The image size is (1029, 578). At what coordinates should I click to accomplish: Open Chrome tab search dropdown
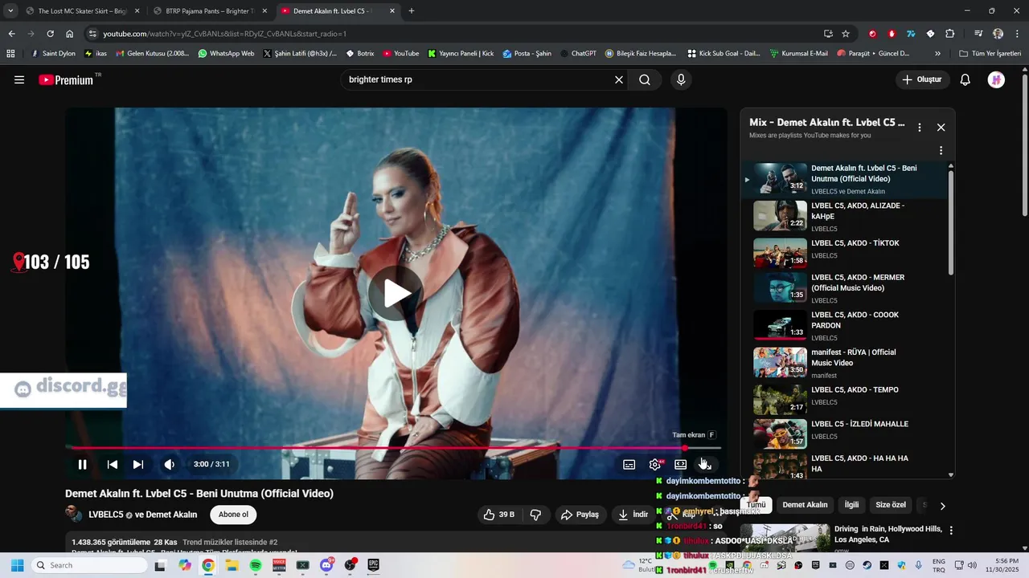[x=10, y=11]
